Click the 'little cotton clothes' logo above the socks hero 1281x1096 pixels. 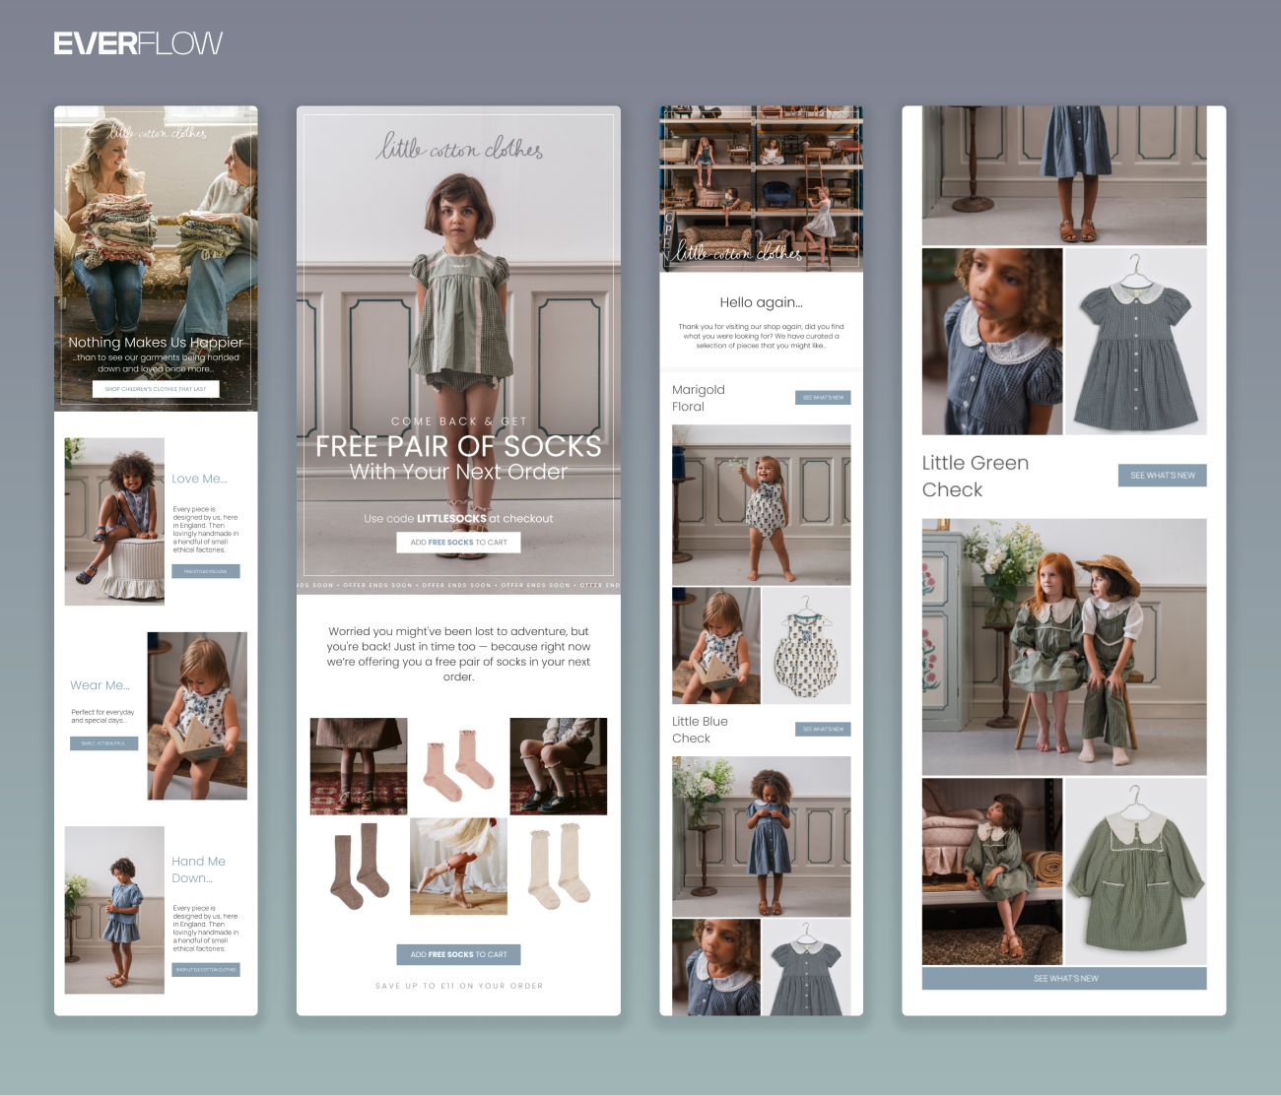(x=459, y=149)
